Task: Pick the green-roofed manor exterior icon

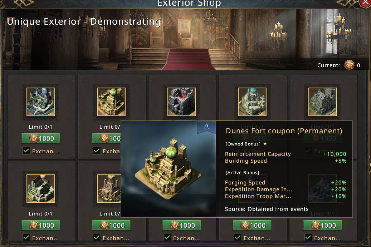Action: tap(322, 102)
